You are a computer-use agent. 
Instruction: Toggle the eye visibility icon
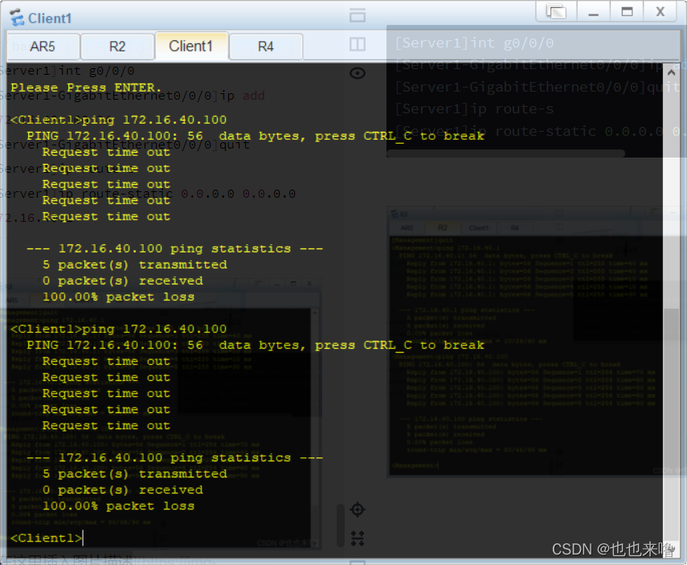[x=358, y=73]
